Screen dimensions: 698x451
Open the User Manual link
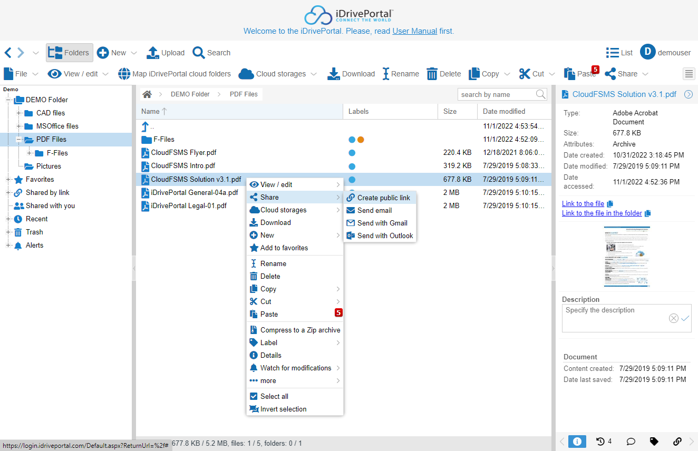coord(414,31)
